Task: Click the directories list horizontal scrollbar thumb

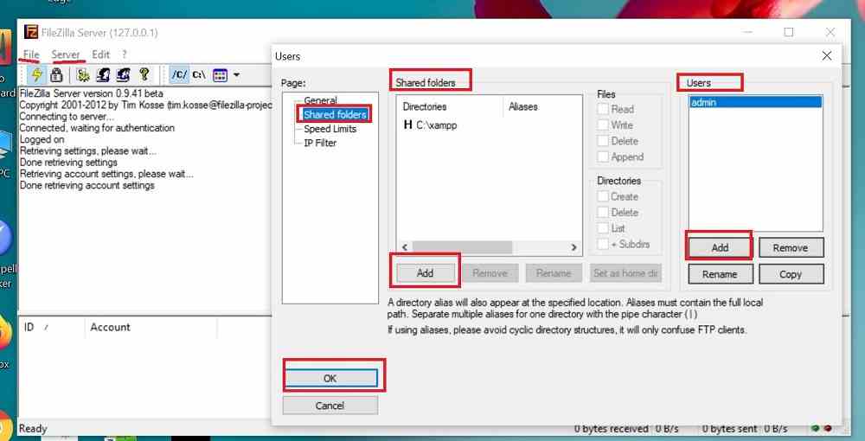Action: (462, 247)
